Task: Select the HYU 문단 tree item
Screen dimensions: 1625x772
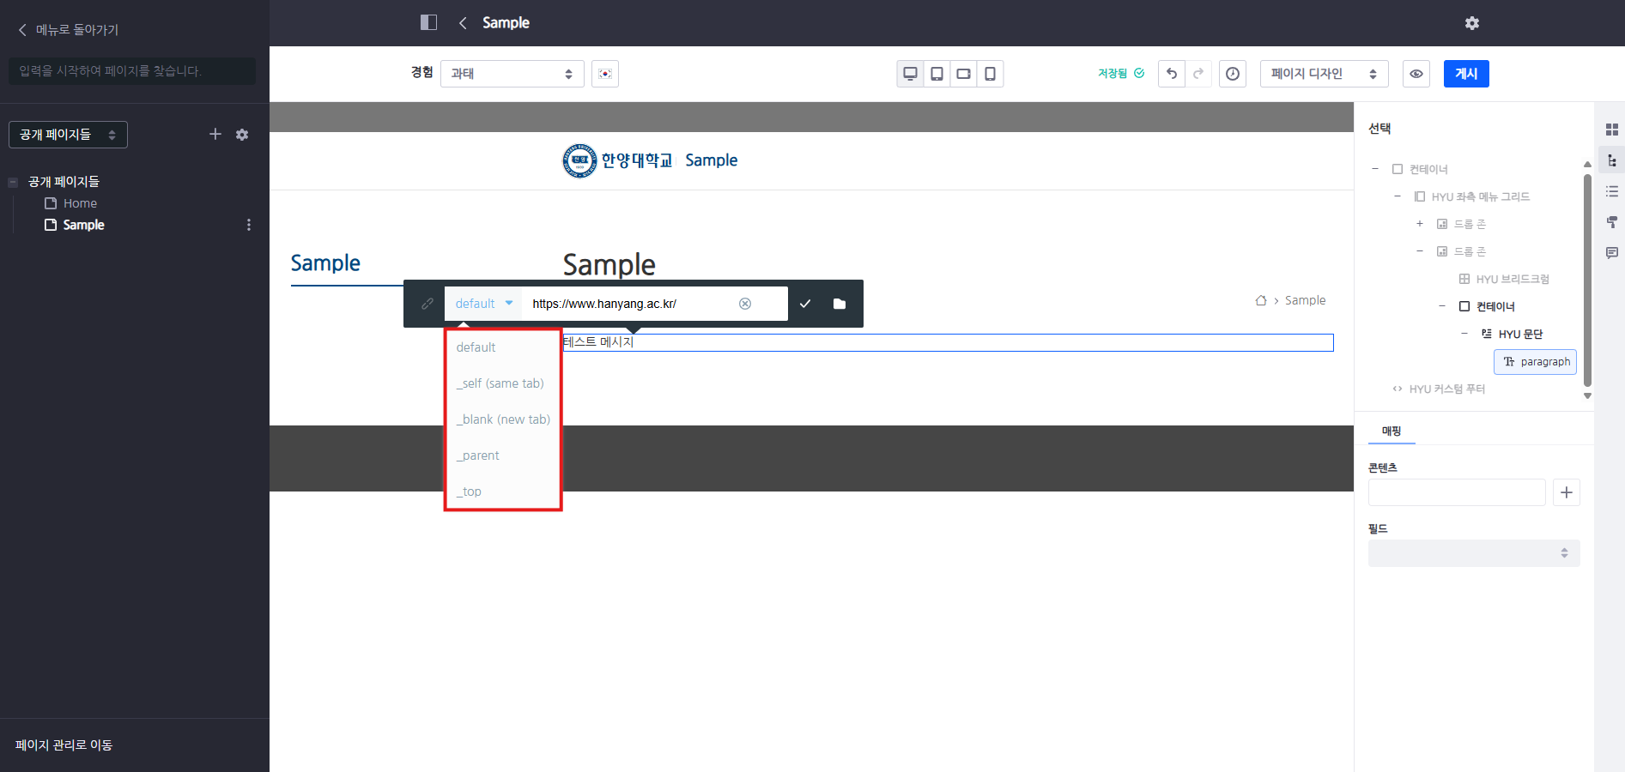Action: (1519, 334)
